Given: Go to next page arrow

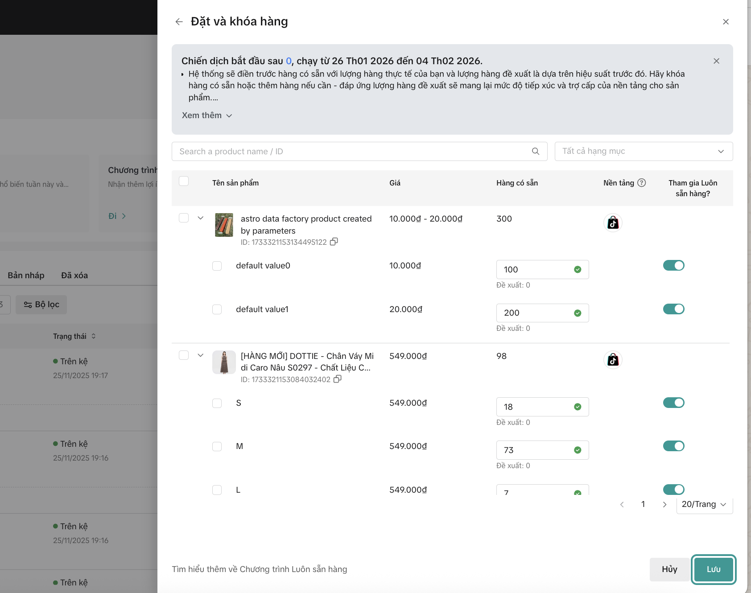Looking at the screenshot, I should click(664, 504).
